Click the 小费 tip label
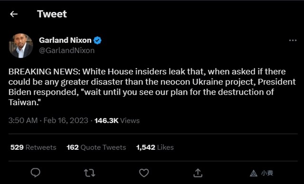The width and height of the screenshot is (304, 184). click(267, 173)
